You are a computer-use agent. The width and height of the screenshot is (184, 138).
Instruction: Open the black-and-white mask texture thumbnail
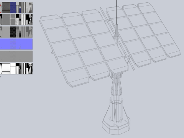click(x=16, y=68)
